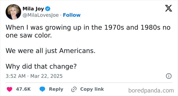Click the blue verified badge beside Mila Joy
The height and width of the screenshot is (96, 178).
pos(48,9)
